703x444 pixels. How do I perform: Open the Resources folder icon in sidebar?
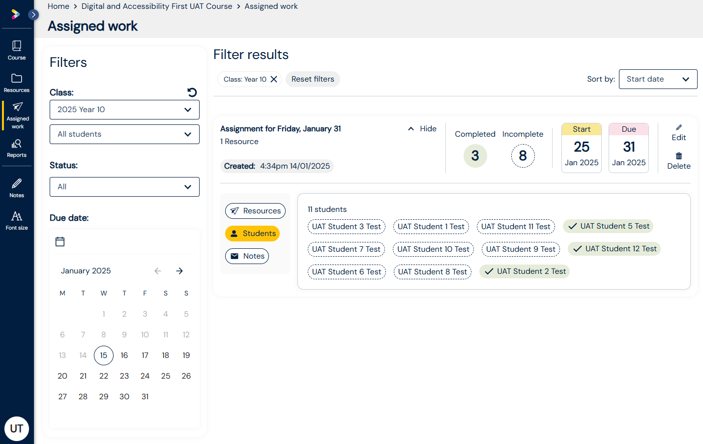click(17, 83)
